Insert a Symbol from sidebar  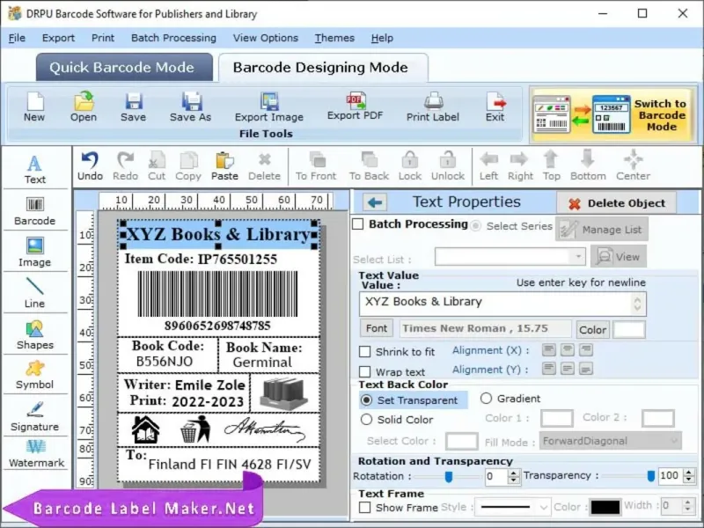[35, 376]
